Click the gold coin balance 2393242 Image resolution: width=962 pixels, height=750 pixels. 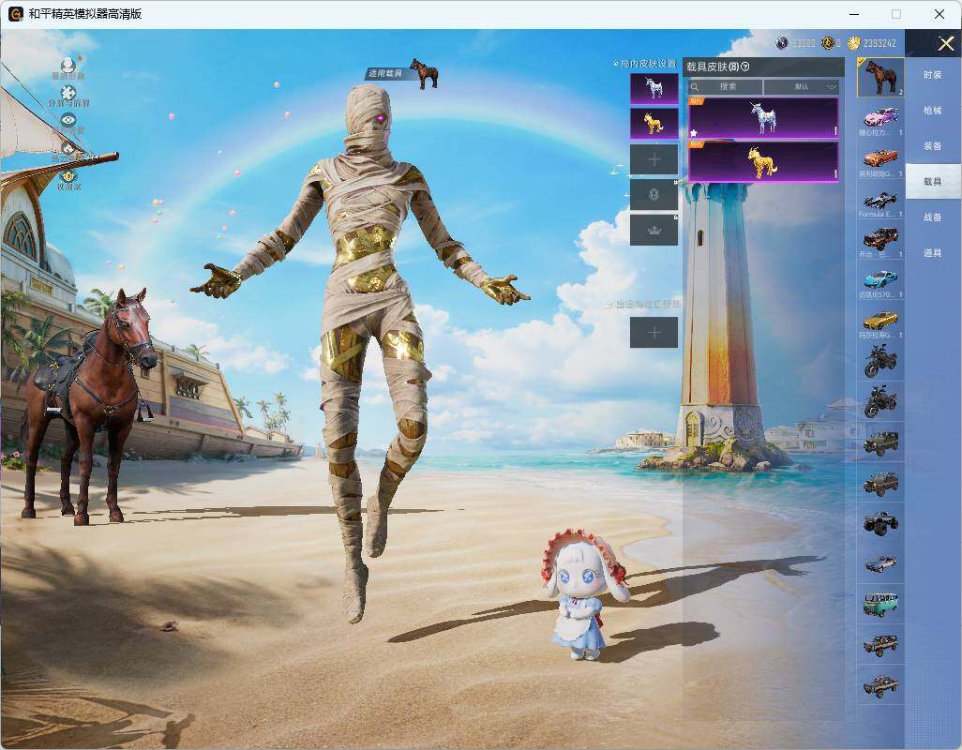click(879, 43)
